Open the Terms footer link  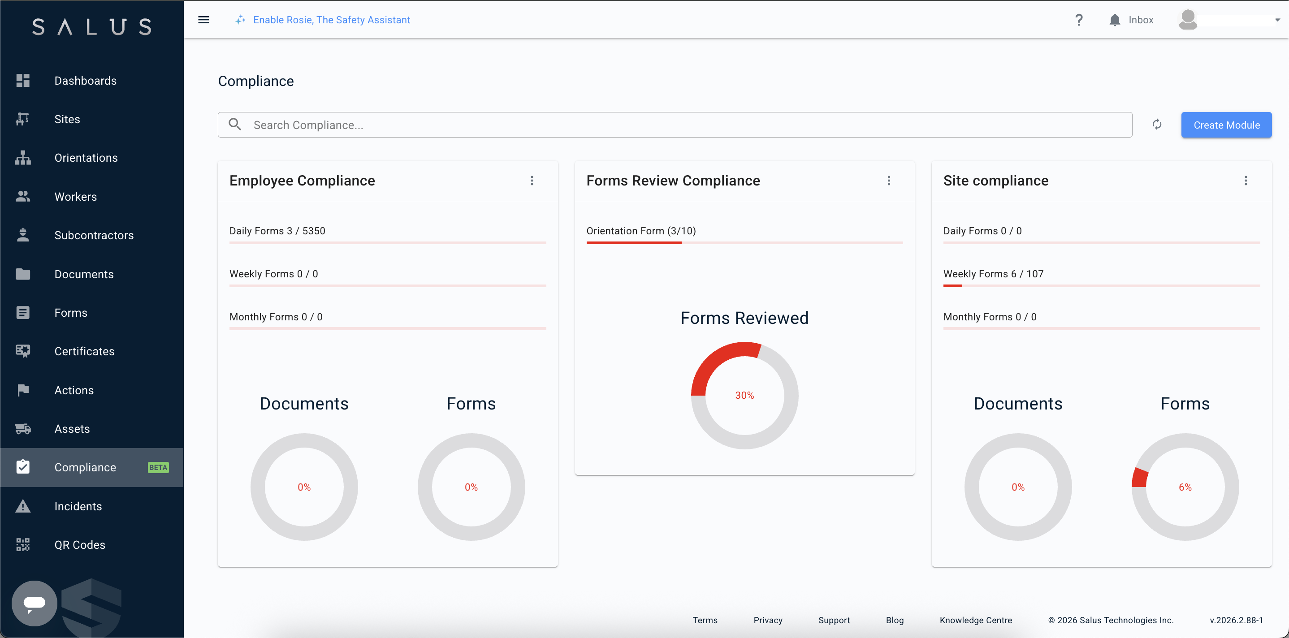[x=705, y=620]
